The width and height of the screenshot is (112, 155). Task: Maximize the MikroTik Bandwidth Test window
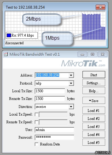[92, 54]
